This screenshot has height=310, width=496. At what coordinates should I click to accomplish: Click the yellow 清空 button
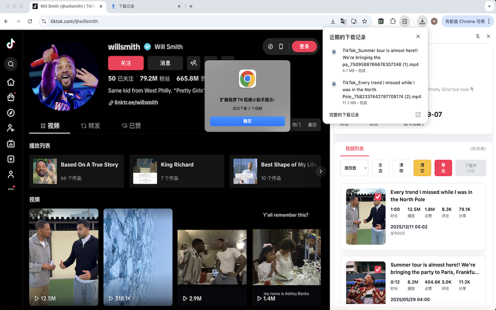coord(422,168)
